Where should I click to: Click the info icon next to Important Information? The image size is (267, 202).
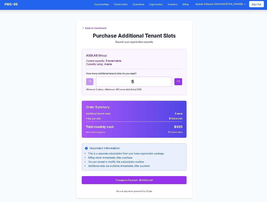coord(86,148)
